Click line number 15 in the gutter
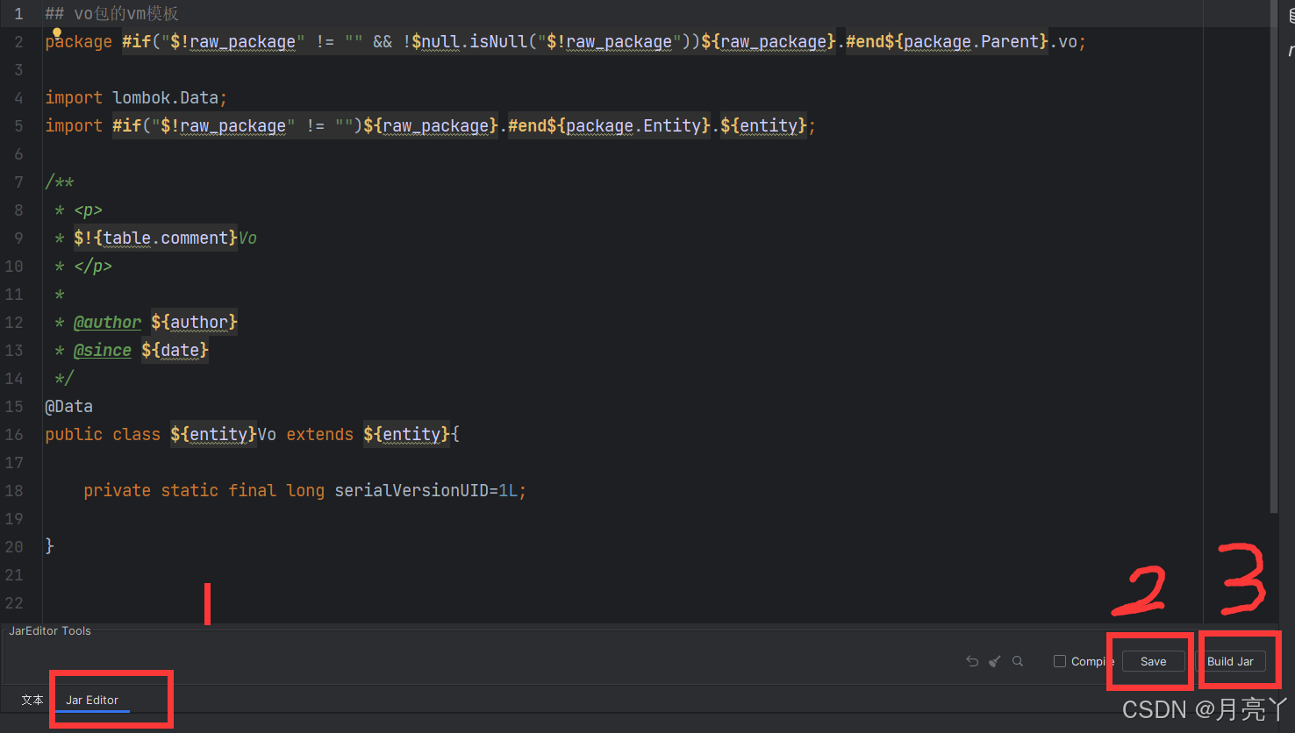 point(14,406)
